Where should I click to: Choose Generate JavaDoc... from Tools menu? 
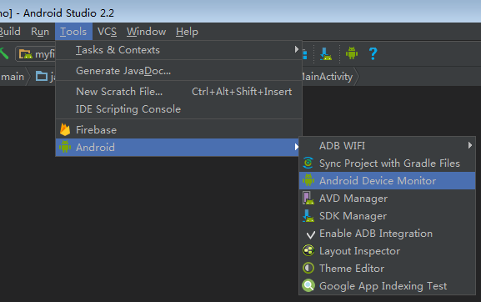(x=179, y=71)
